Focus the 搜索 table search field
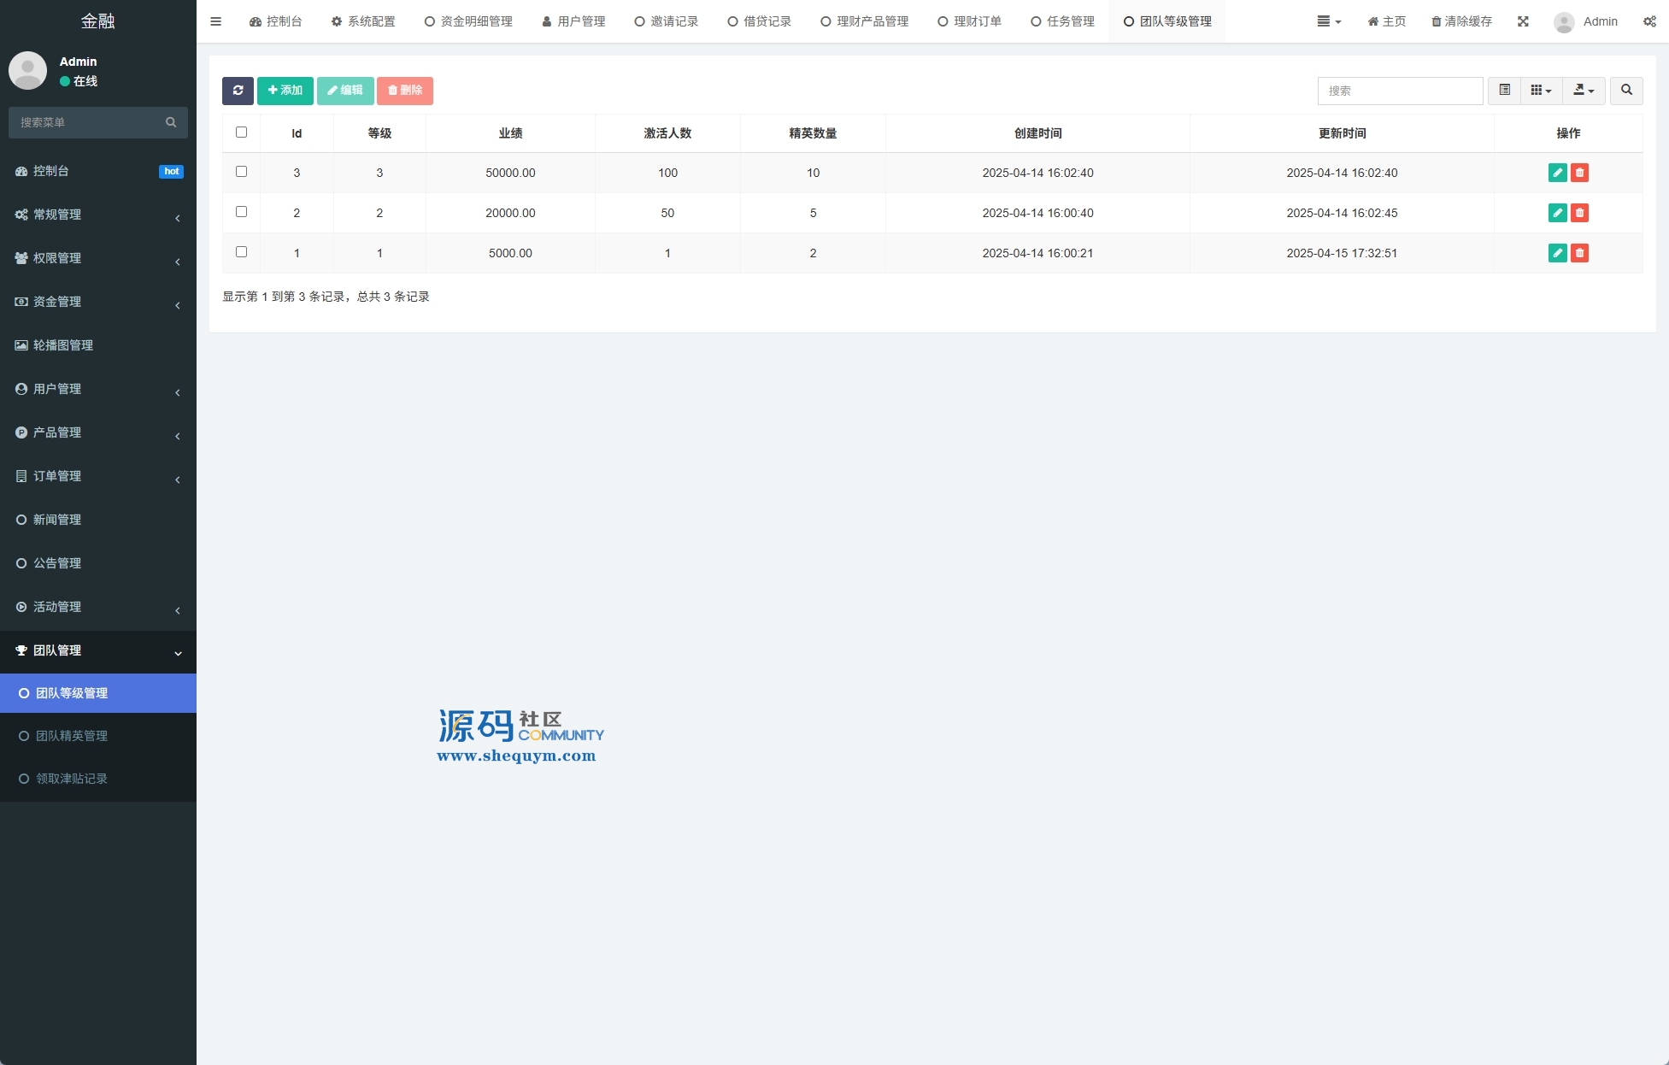This screenshot has height=1065, width=1669. click(x=1399, y=91)
